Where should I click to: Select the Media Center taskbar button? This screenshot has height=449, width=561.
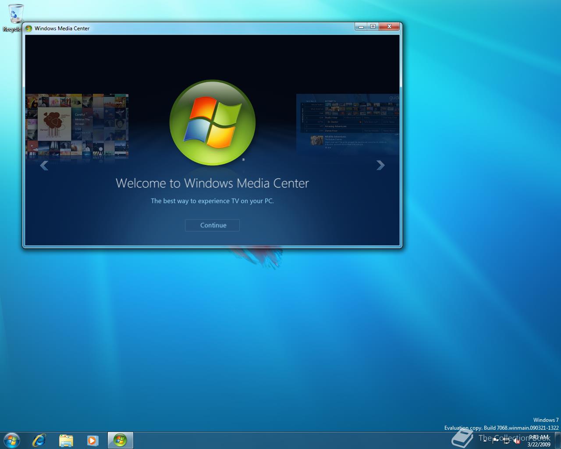120,440
